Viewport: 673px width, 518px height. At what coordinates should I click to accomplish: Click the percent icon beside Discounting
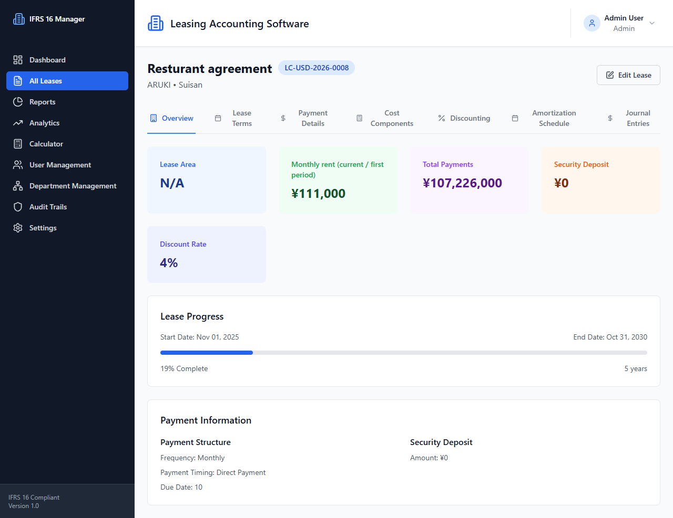click(x=442, y=118)
